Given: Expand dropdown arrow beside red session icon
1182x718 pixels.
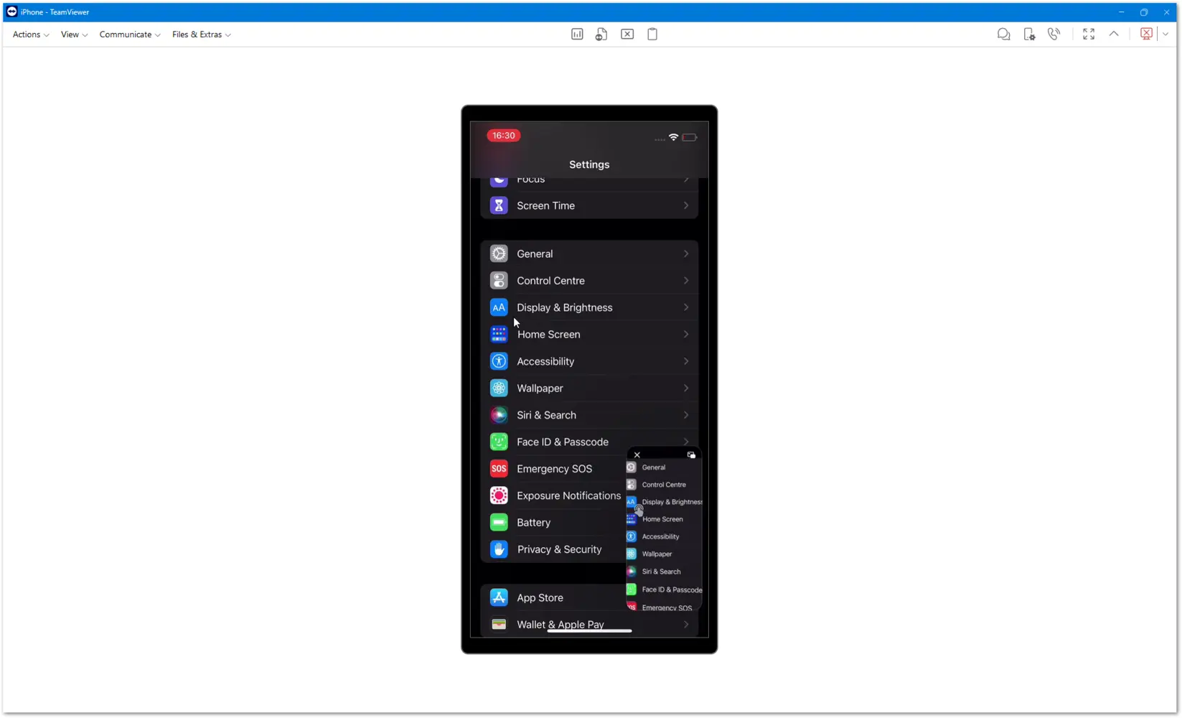Looking at the screenshot, I should tap(1165, 34).
